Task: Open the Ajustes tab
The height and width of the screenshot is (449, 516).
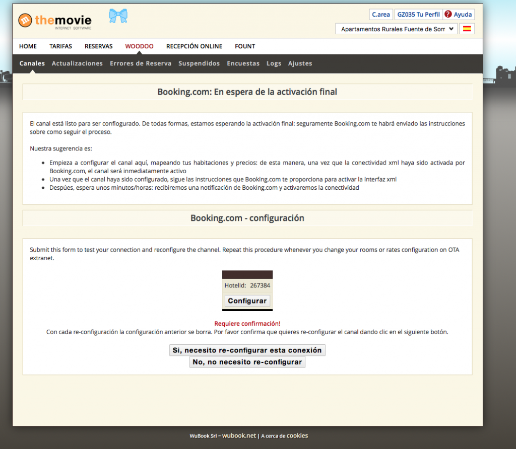Action: (x=300, y=63)
